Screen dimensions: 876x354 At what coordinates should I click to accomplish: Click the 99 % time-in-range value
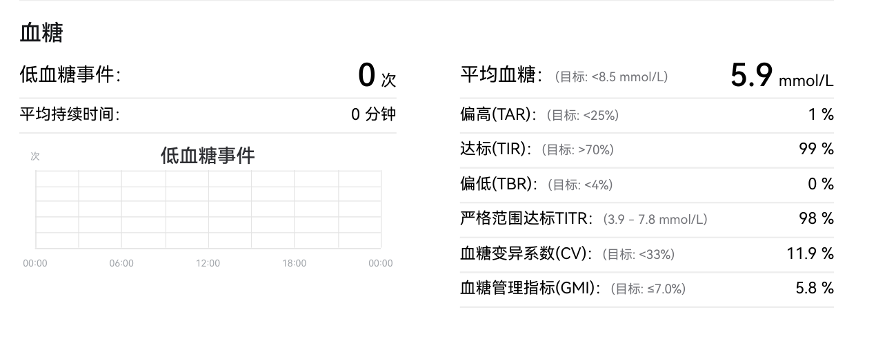click(x=816, y=149)
